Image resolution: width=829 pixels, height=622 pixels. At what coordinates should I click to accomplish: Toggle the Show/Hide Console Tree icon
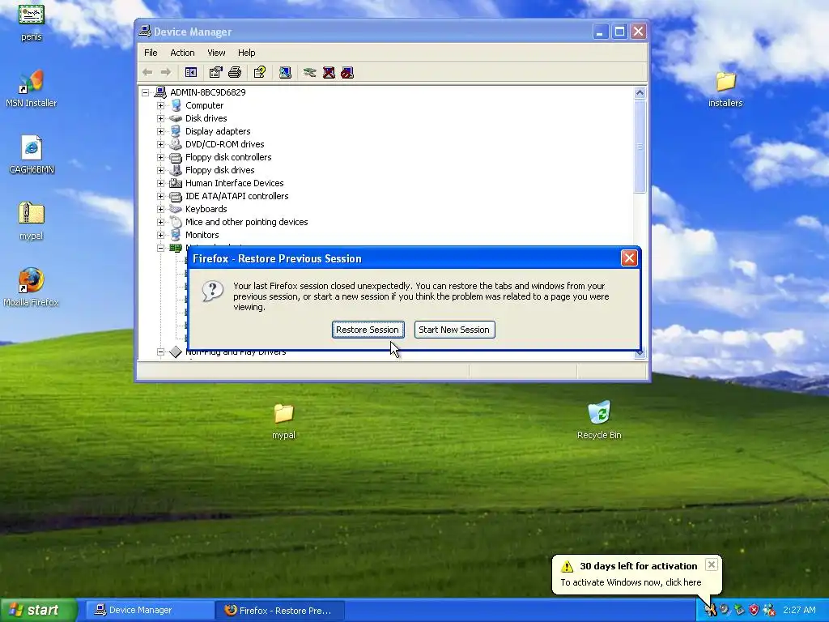[x=191, y=72]
